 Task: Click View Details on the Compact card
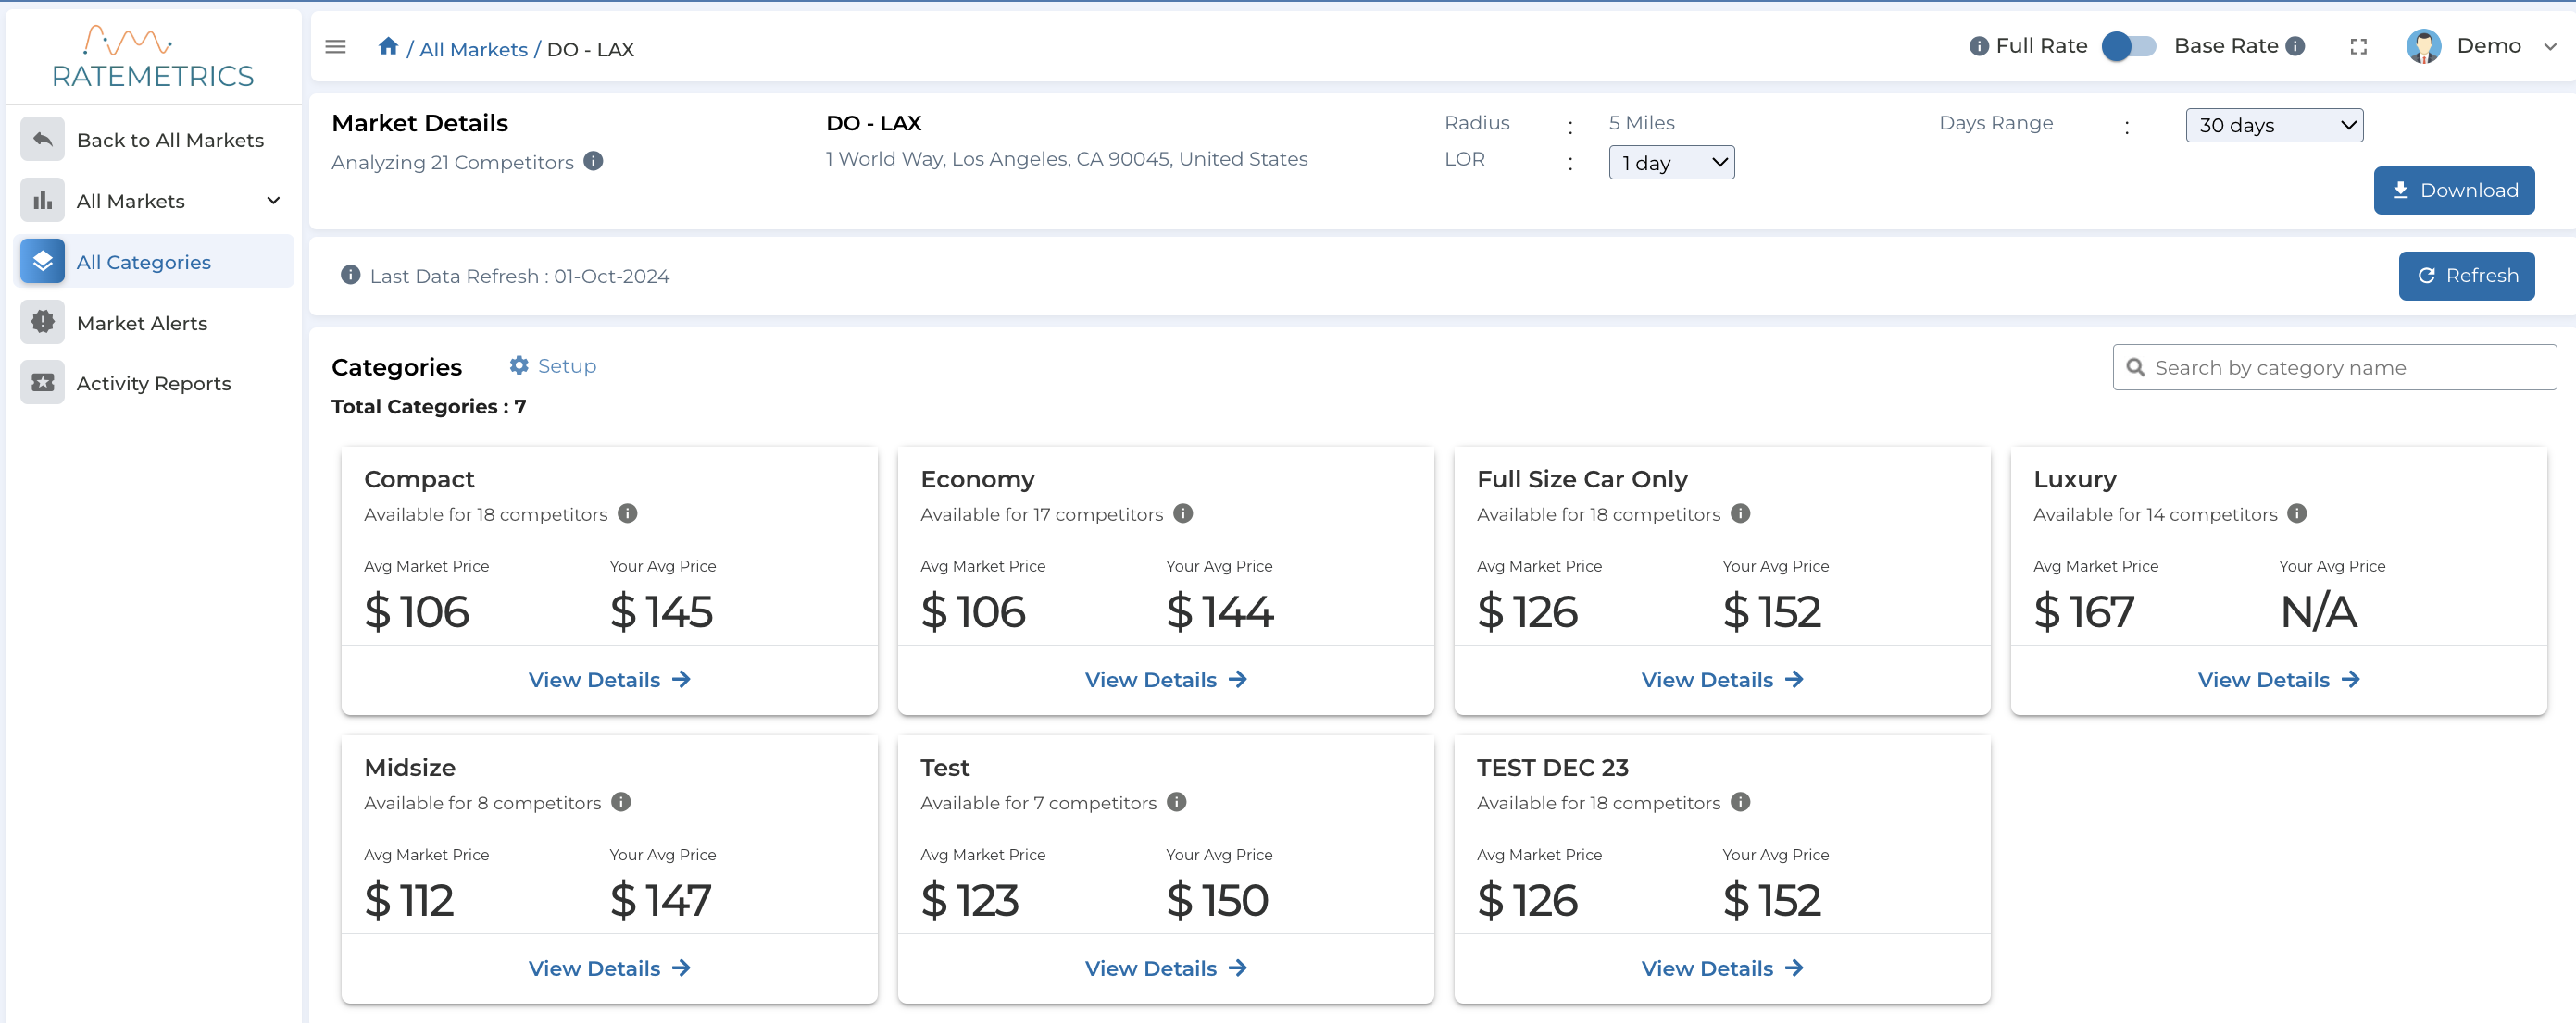(x=609, y=679)
